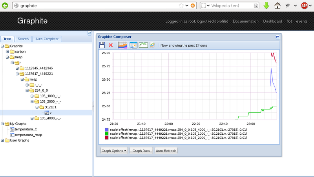Open the Documentation link
The width and height of the screenshot is (314, 177).
pyautogui.click(x=246, y=22)
